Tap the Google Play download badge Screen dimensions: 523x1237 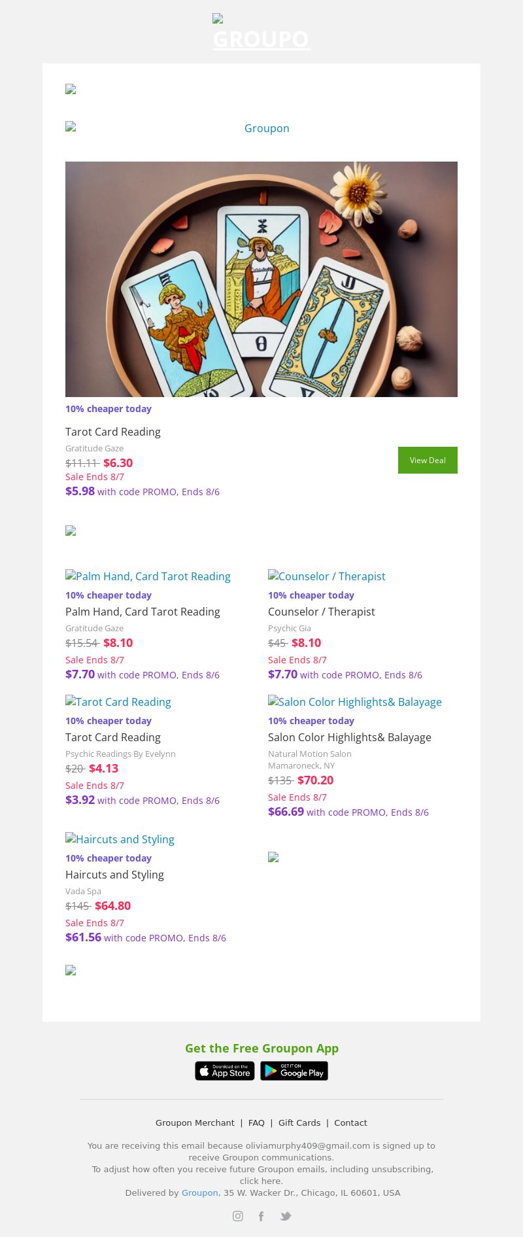tap(294, 1071)
